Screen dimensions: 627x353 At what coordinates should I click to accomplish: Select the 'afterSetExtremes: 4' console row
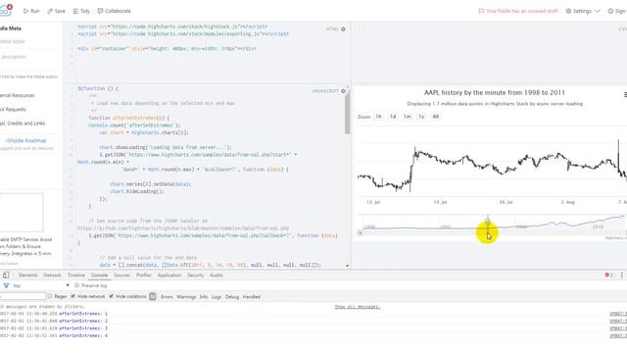click(x=313, y=335)
